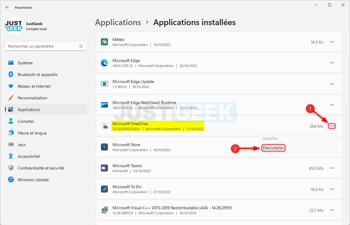
Task: Go to Bluetooth et appareils
Action: pos(46,75)
